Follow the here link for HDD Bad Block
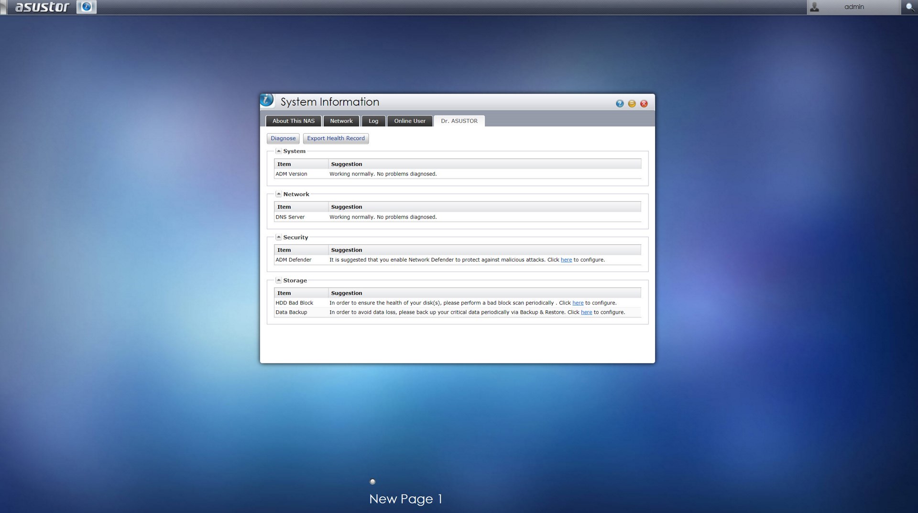This screenshot has width=918, height=513. [x=578, y=303]
